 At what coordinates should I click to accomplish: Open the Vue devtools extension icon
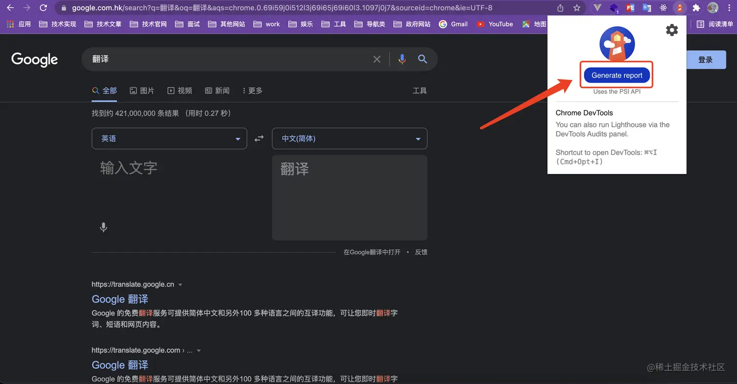pos(597,8)
